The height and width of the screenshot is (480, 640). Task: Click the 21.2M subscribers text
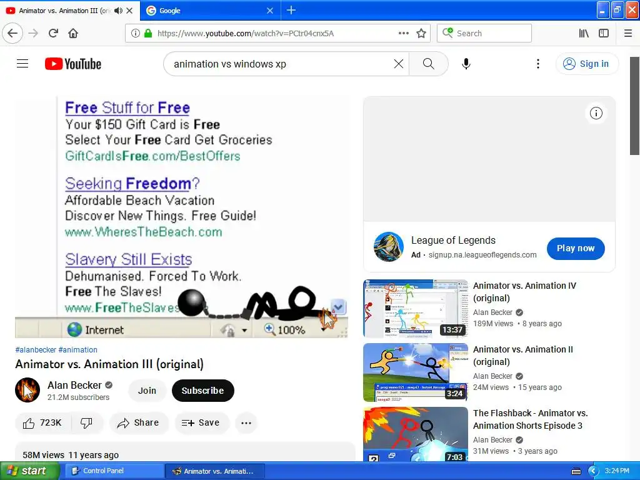[78, 397]
